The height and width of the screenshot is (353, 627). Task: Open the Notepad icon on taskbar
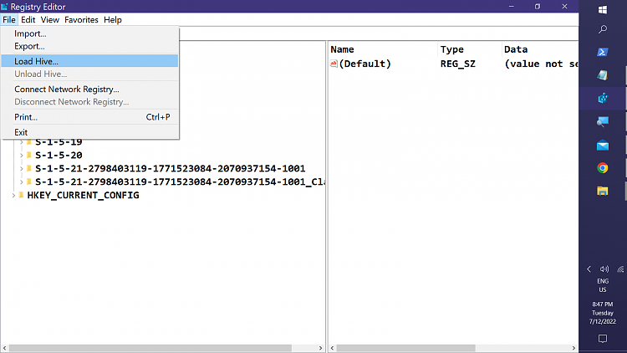[x=603, y=74]
